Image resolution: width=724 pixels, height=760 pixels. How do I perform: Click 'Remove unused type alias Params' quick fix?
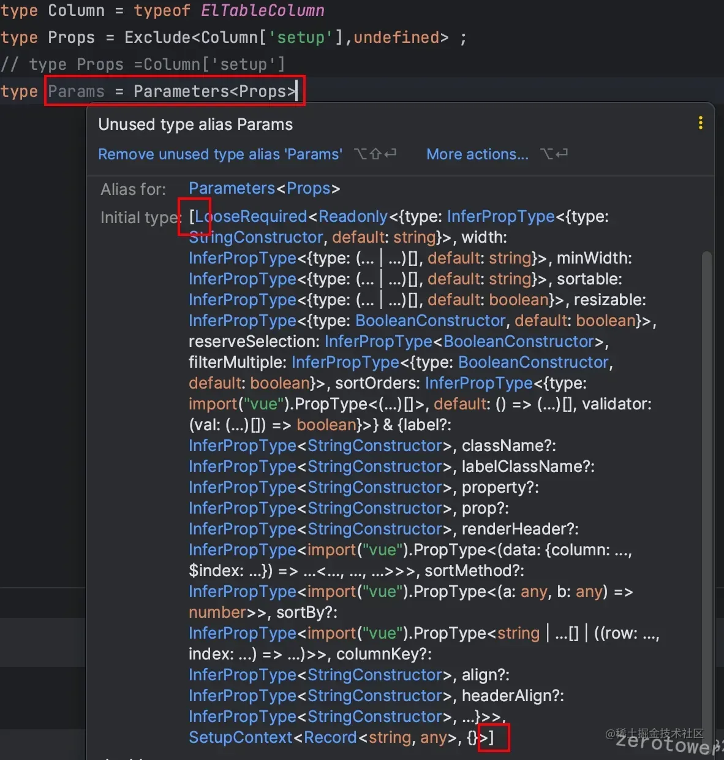(x=220, y=154)
